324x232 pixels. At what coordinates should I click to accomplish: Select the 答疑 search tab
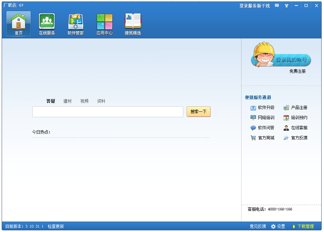(x=51, y=101)
